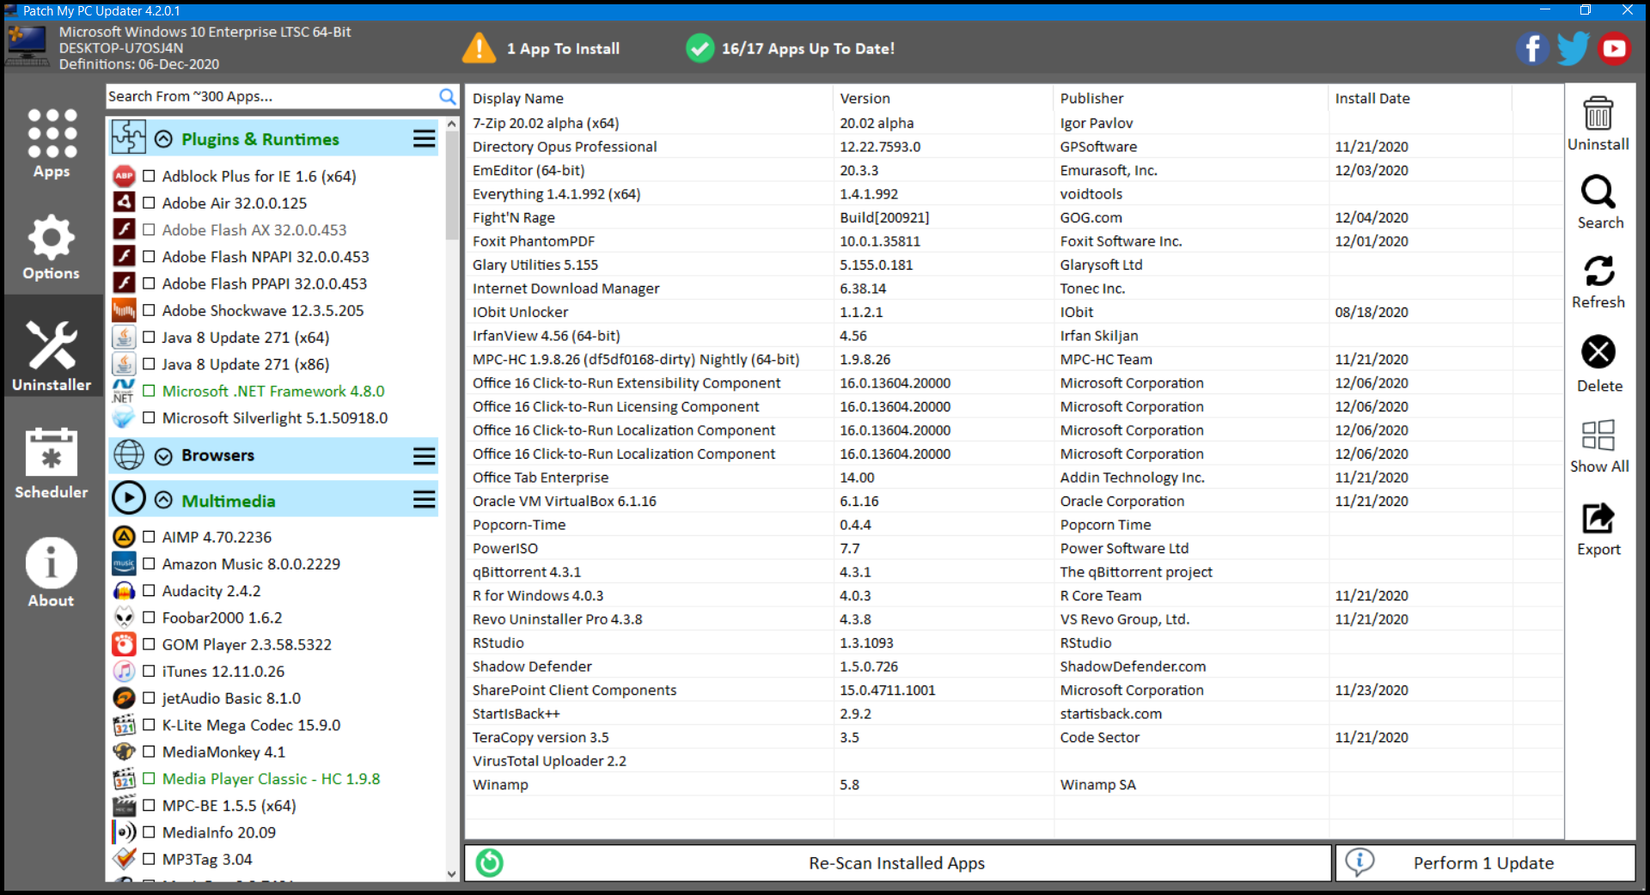Open the Browsers hamburger menu
The height and width of the screenshot is (895, 1650).
click(425, 456)
